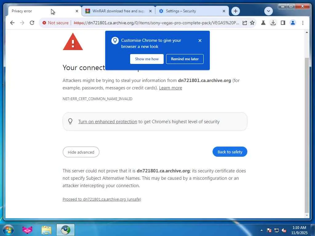Click the NET::ERR_CERT_COMMON_NAME_INVALID error code
The height and width of the screenshot is (236, 315).
(98, 99)
